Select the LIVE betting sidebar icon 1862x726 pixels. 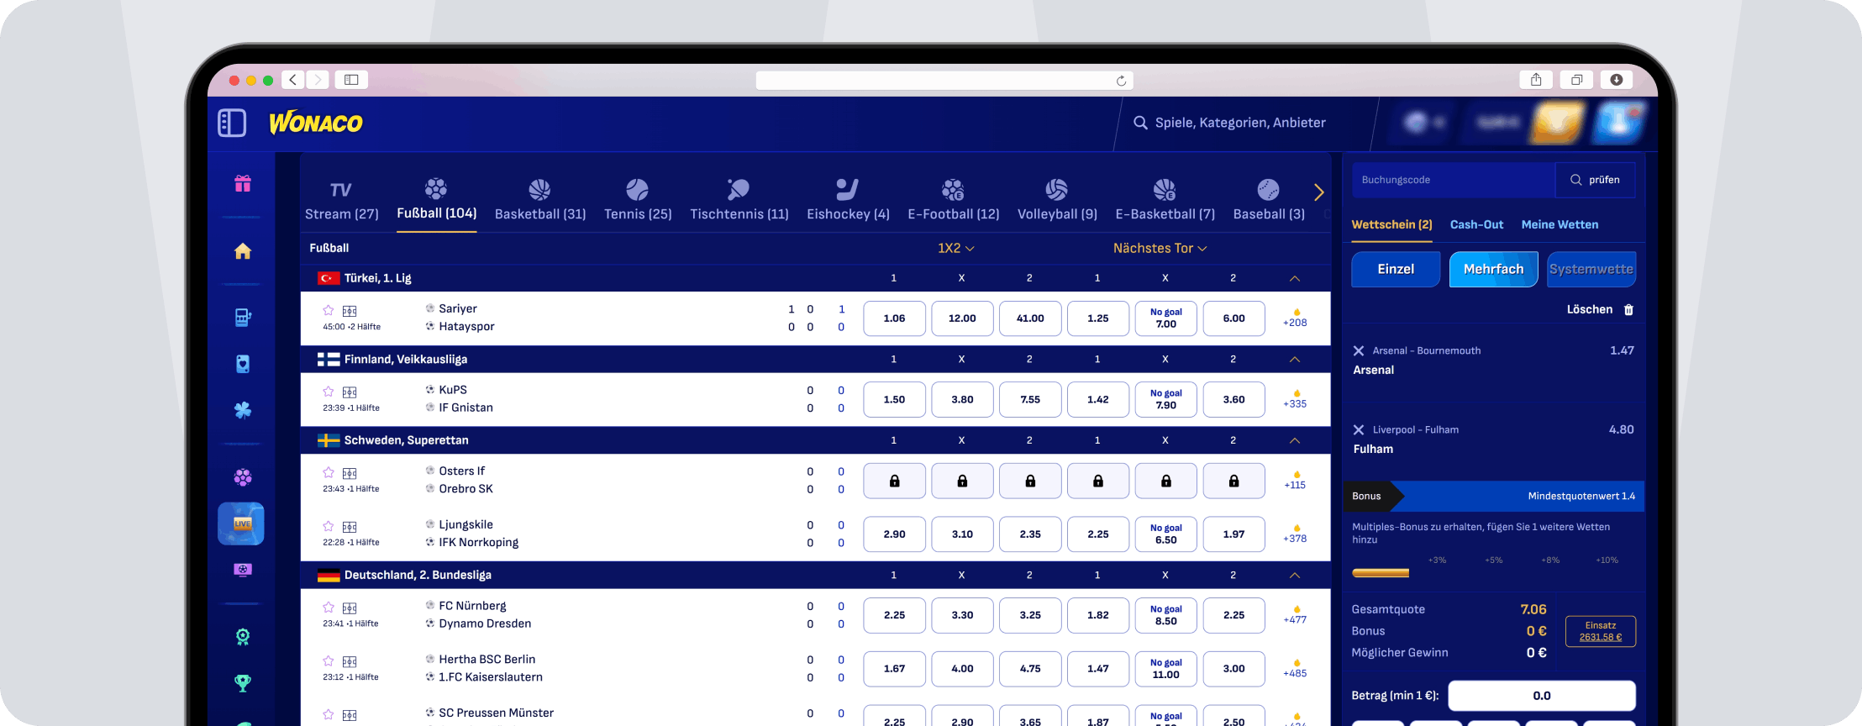[x=241, y=523]
